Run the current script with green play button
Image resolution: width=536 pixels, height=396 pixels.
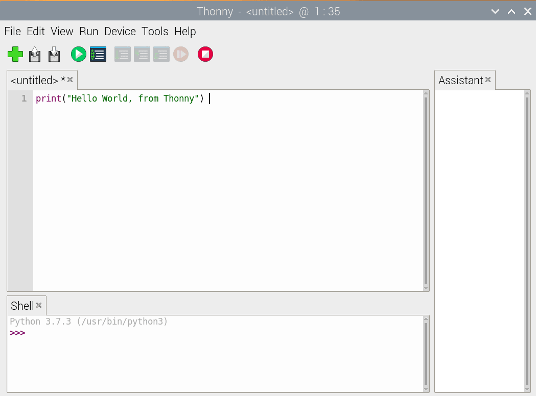tap(78, 54)
